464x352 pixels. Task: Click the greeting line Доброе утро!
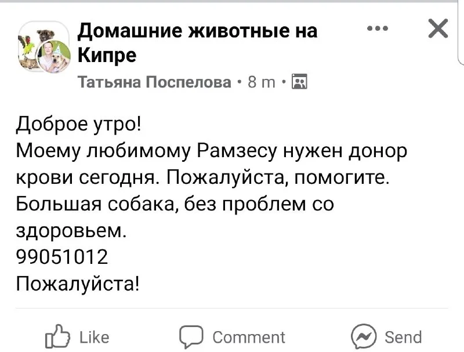click(78, 125)
